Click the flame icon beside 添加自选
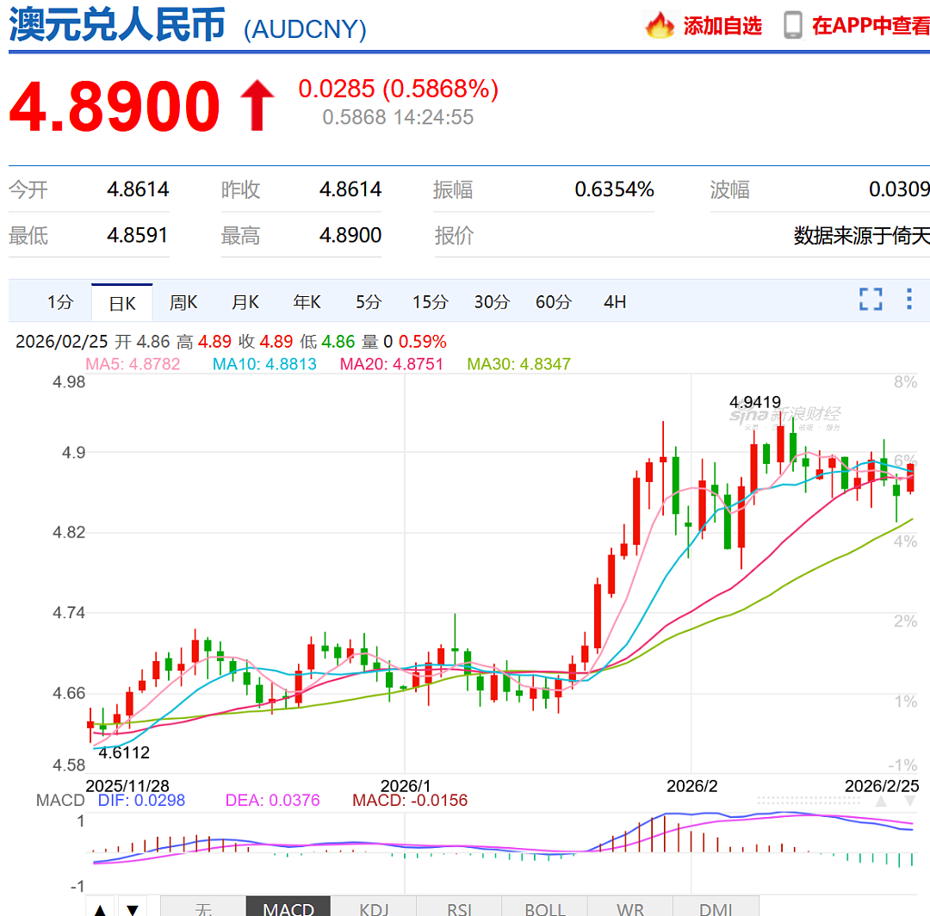Screen dimensions: 930x916 pyautogui.click(x=660, y=26)
